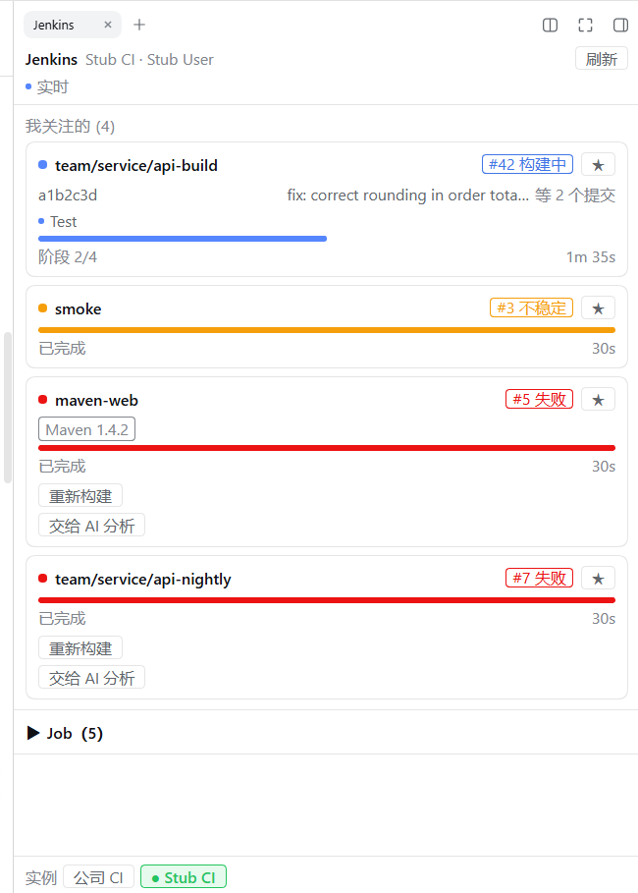Click the 刷新 refresh button

tap(602, 59)
